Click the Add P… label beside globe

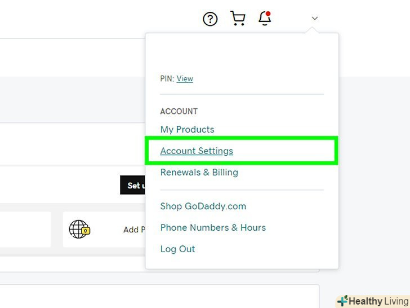click(x=131, y=230)
